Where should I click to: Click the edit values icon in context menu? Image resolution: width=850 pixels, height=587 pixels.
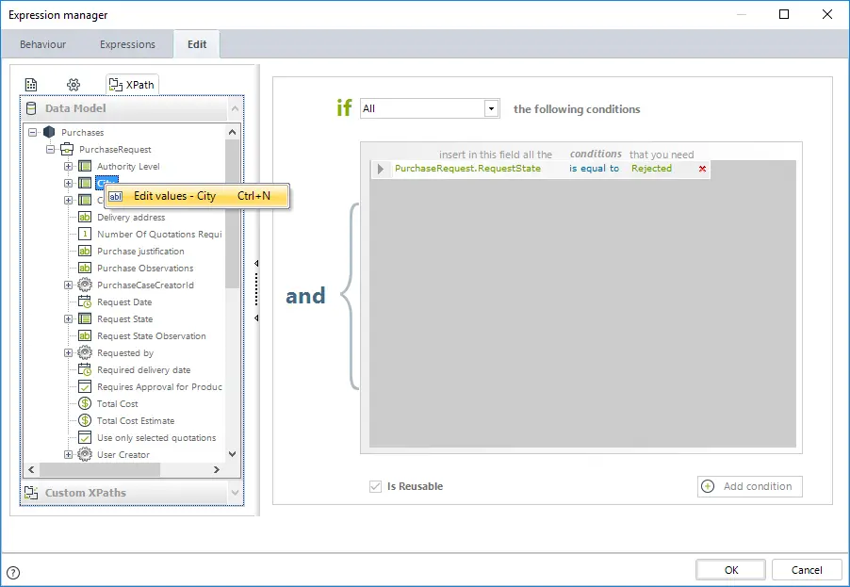tap(115, 196)
